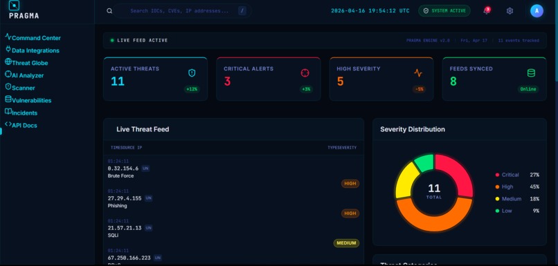Open Vulnerabilities page

31,100
